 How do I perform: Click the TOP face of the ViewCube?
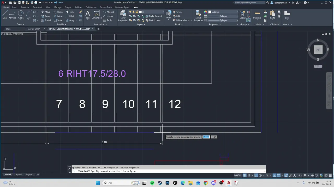318,50
